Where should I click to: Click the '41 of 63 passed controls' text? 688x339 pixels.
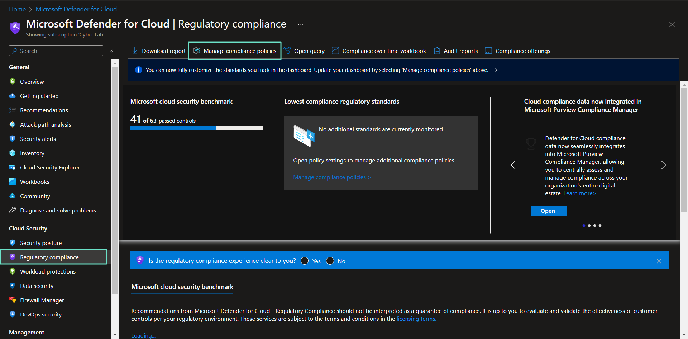click(163, 119)
